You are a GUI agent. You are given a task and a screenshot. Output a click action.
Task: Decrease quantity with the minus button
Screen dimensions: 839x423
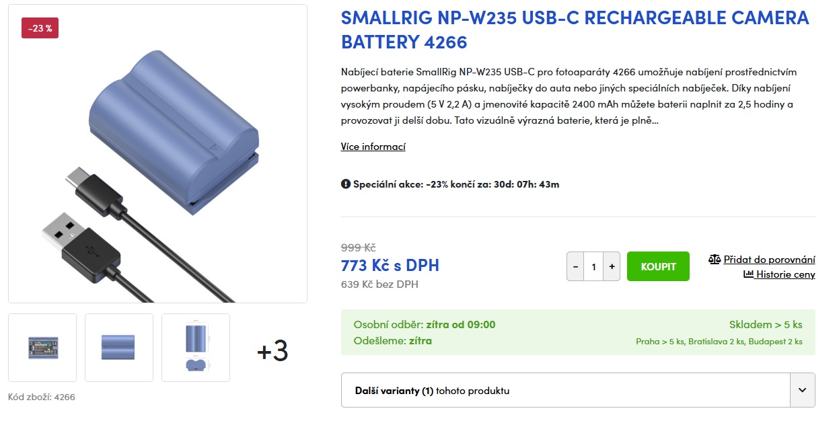coord(575,267)
